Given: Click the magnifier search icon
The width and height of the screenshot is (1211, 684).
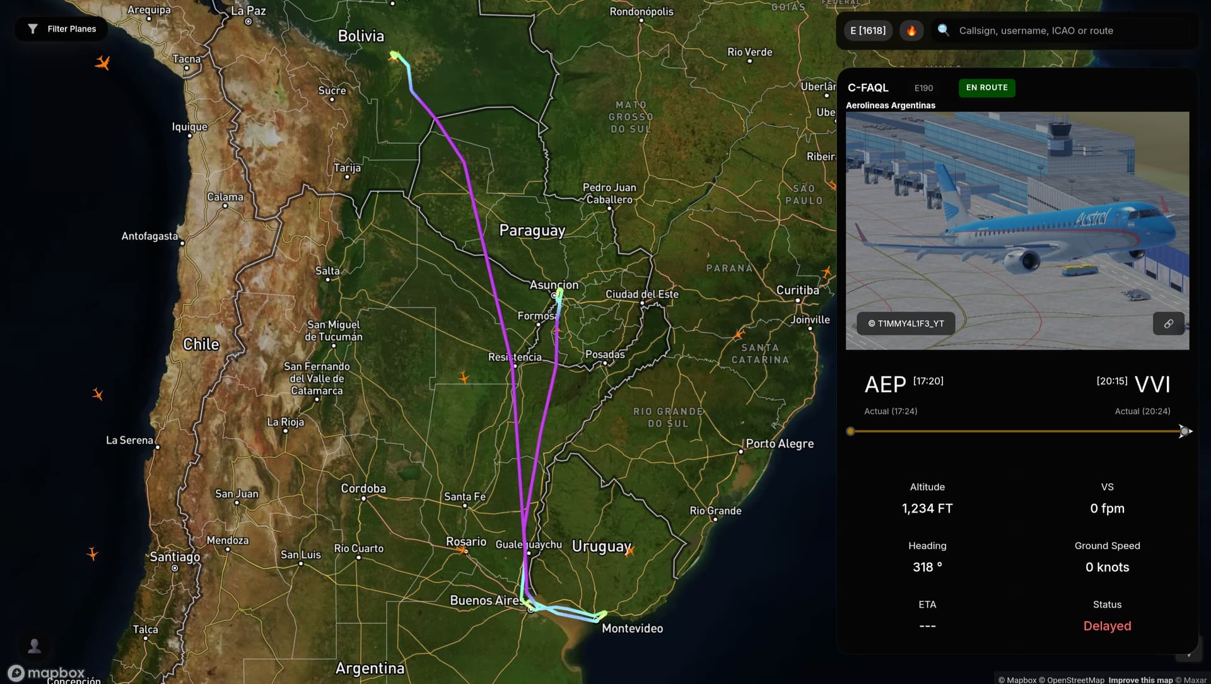Looking at the screenshot, I should tap(943, 30).
